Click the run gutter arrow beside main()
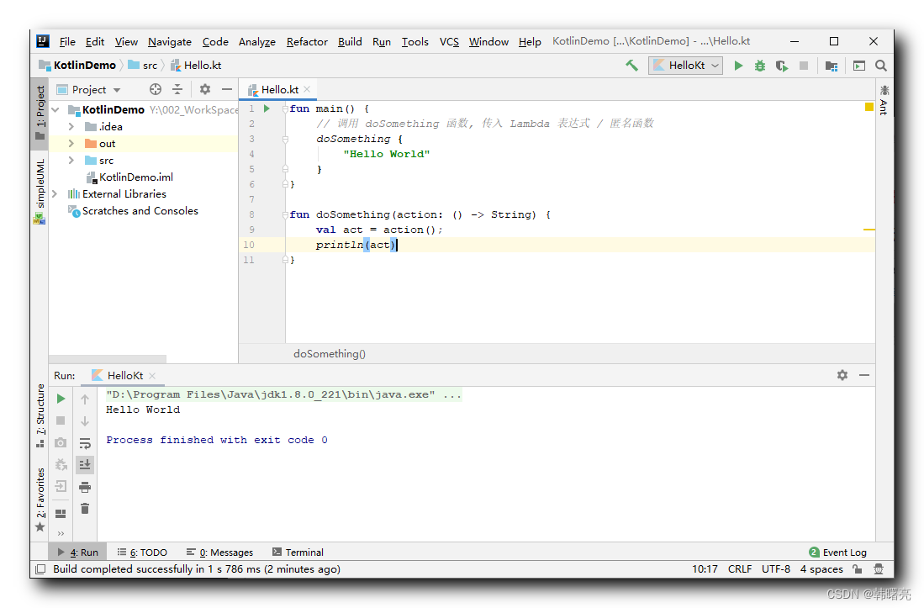Screen dimensions: 924x608 (x=267, y=108)
